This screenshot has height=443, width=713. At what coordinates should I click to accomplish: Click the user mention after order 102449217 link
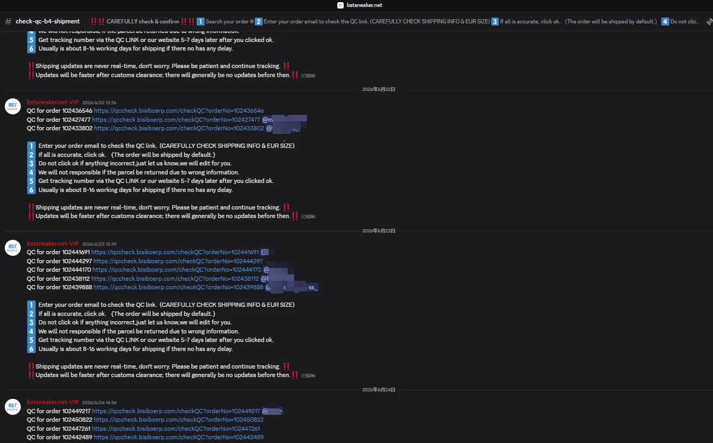(272, 411)
